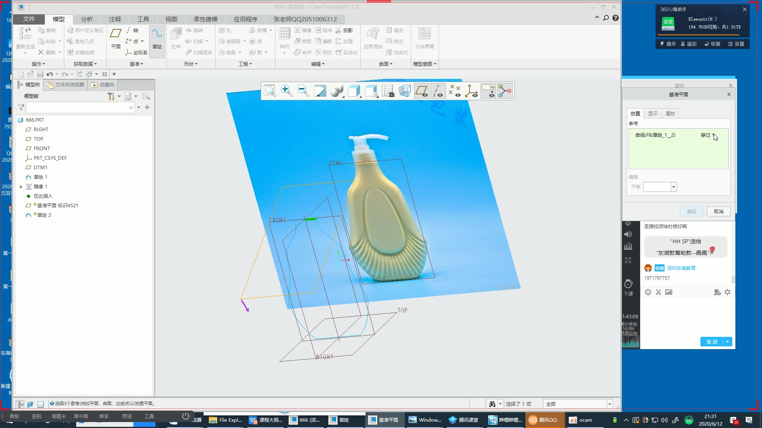762x428 pixels.
Task: Click the Perspective view icon
Action: coord(404,91)
